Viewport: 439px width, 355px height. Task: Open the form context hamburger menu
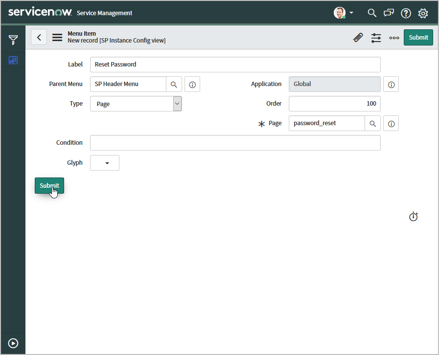tap(57, 37)
